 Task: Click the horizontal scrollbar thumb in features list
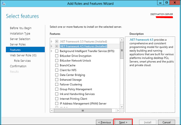click(83, 111)
